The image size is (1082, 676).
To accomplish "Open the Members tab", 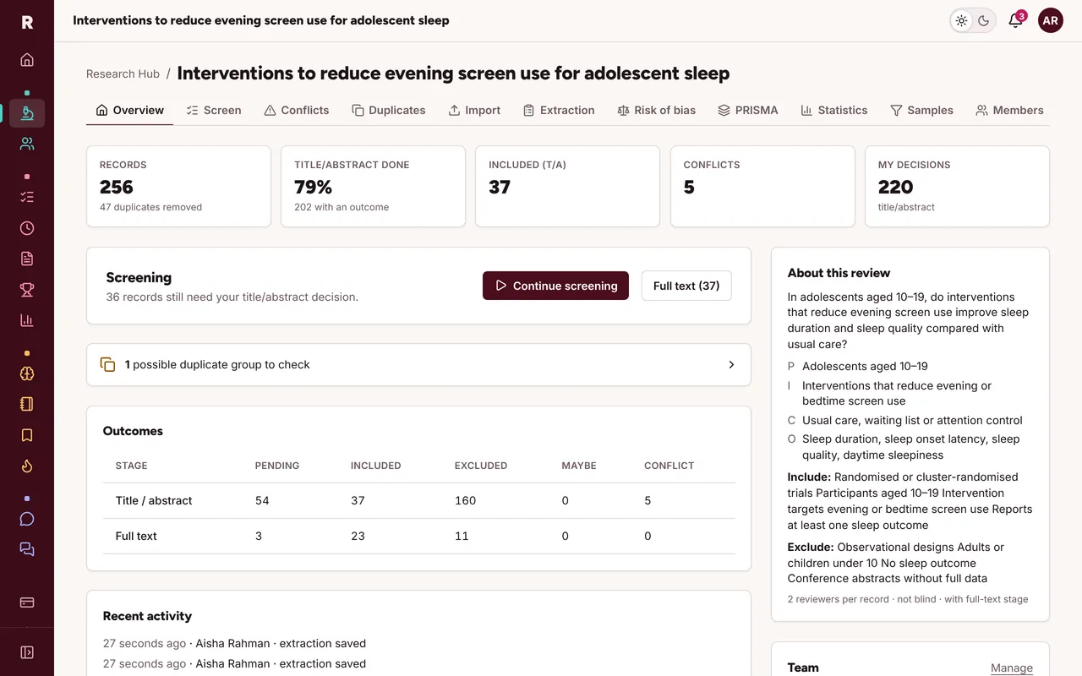I will (x=1009, y=111).
